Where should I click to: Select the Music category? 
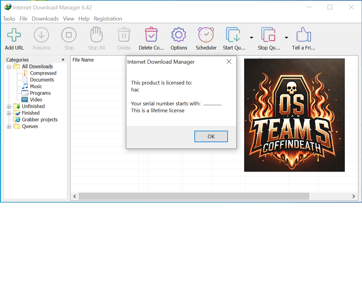36,86
